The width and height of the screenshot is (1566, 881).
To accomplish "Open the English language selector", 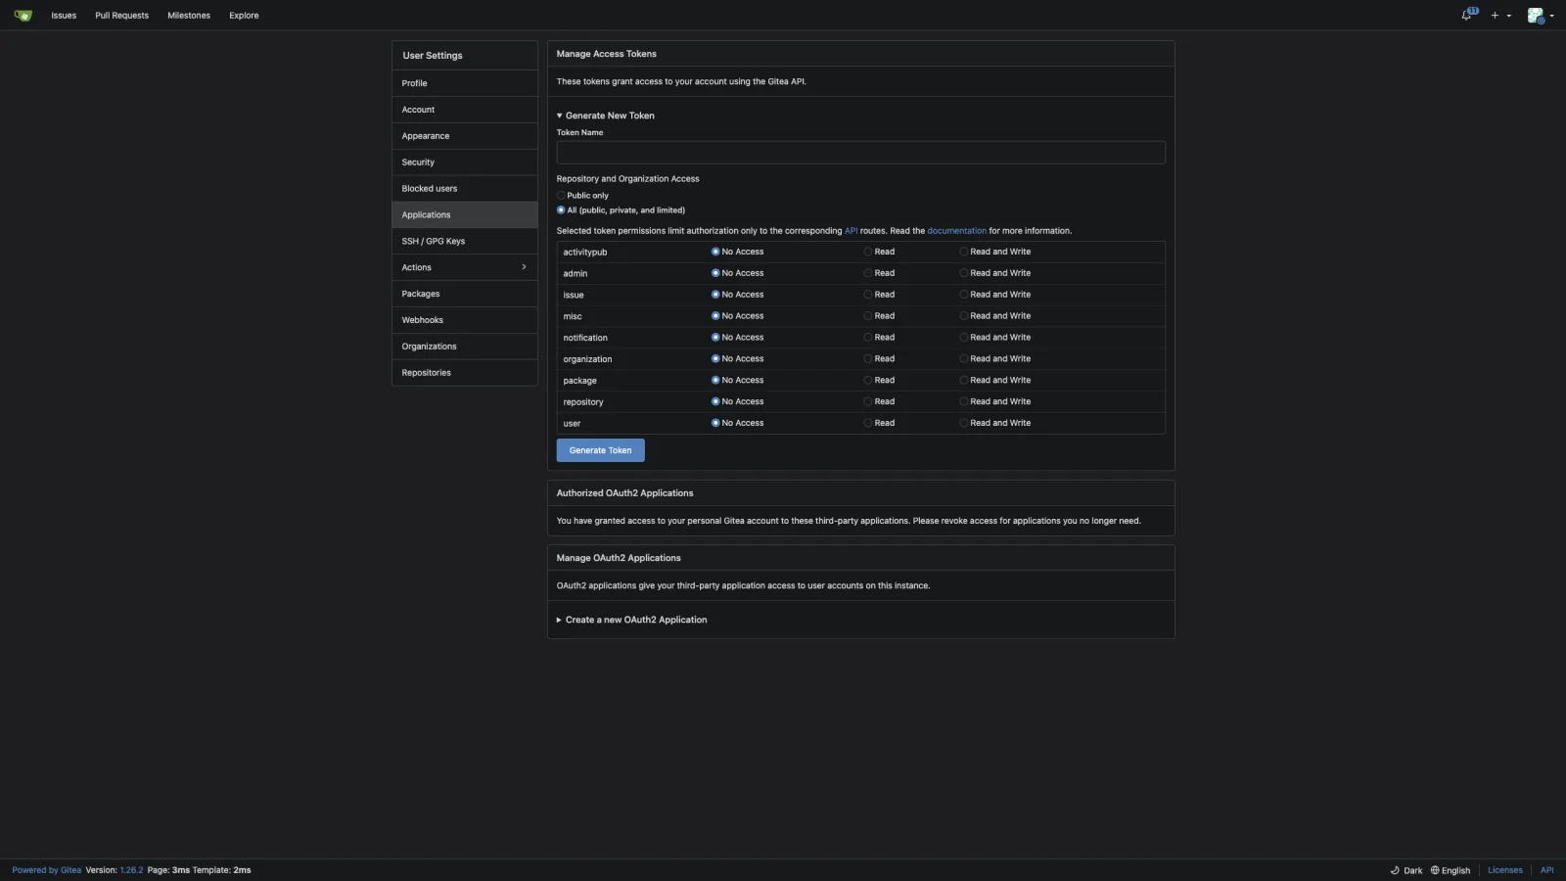I will click(1451, 870).
